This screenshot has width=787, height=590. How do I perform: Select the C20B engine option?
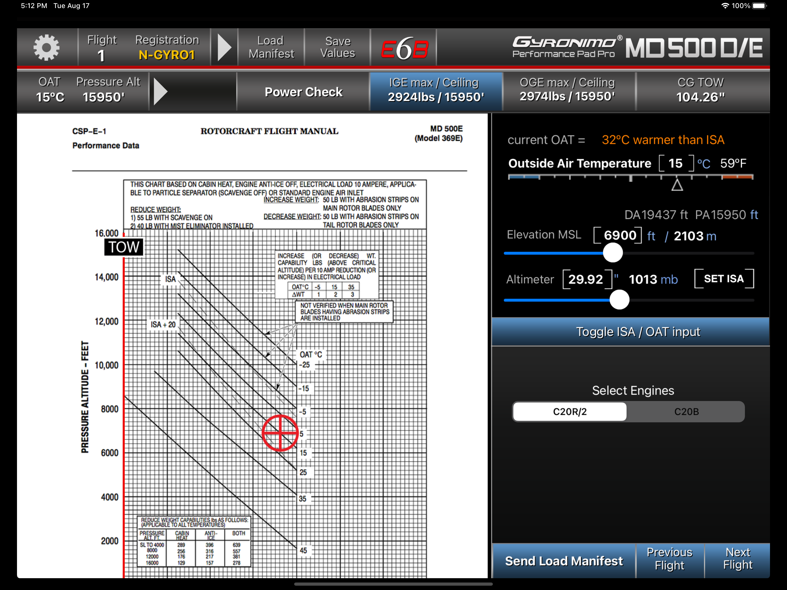tap(686, 412)
